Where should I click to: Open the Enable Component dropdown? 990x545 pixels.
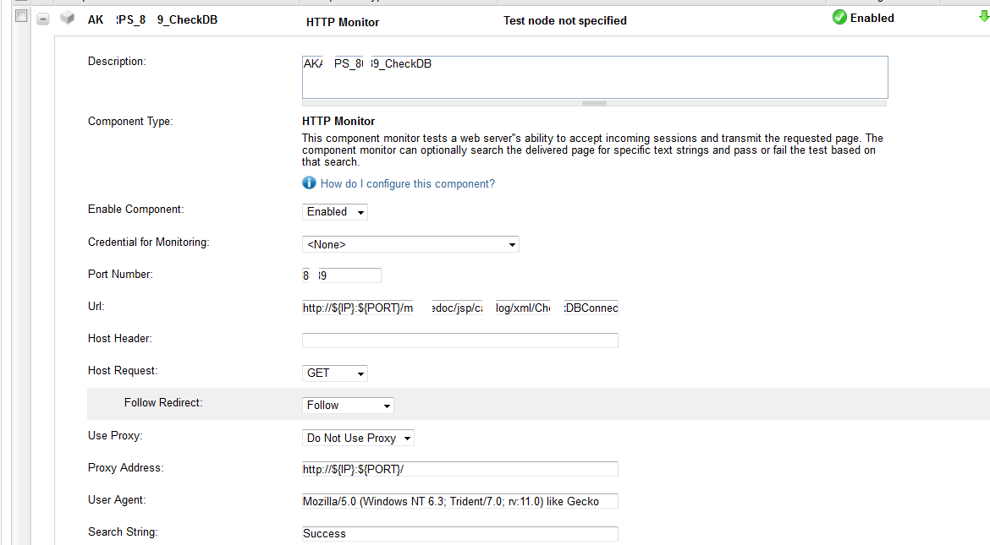coord(334,212)
